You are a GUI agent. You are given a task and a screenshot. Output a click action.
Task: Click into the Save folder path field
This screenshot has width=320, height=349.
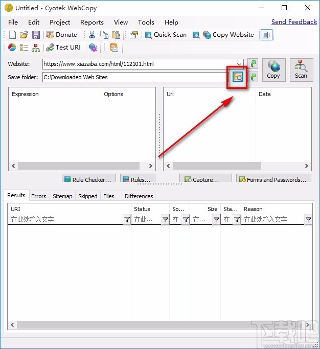136,77
